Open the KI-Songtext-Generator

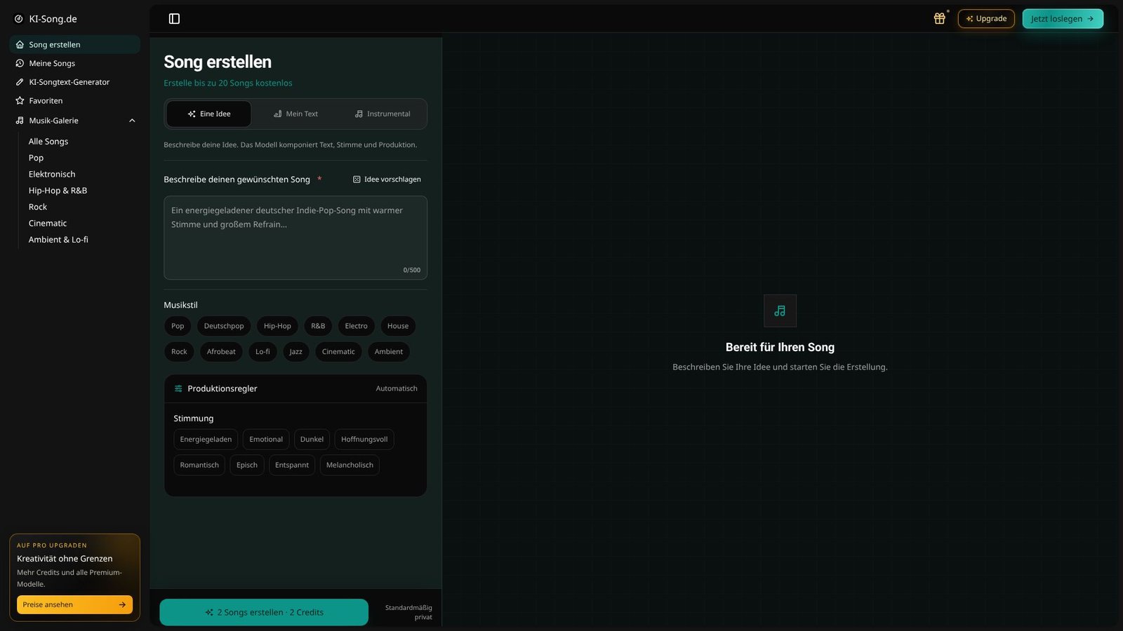click(75, 82)
